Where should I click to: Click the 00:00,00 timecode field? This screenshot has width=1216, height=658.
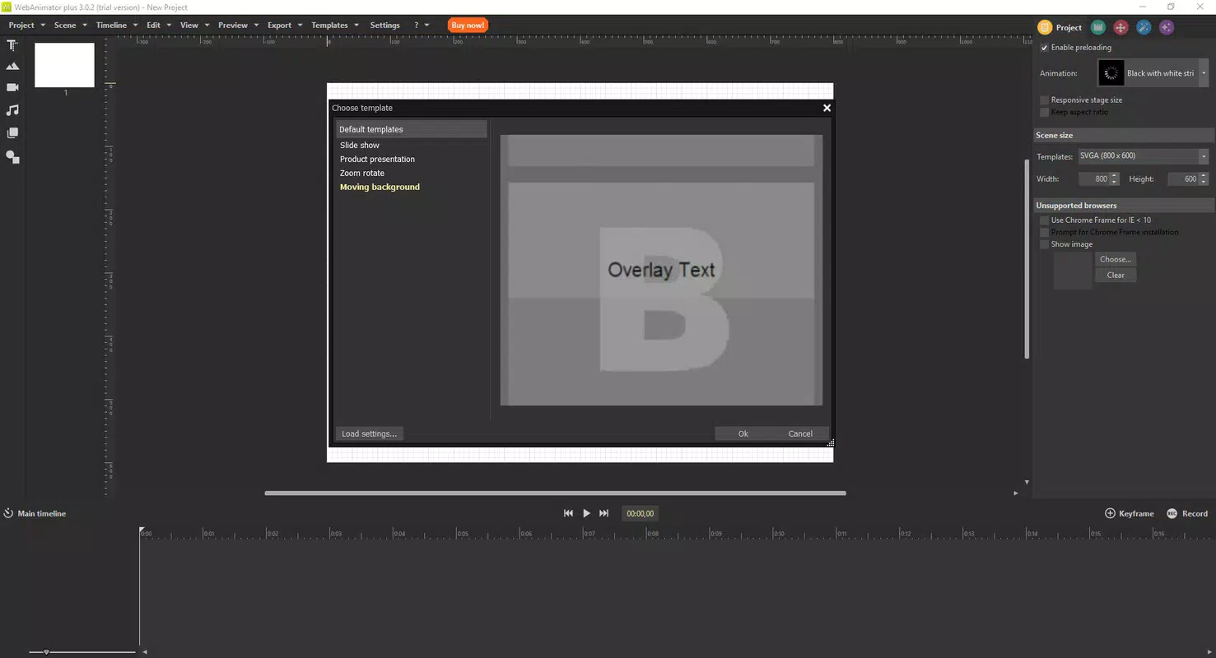point(640,513)
